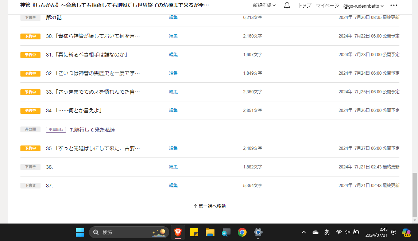418x241 pixels.
Task: Expand the 新規作成 dropdown menu
Action: (x=264, y=5)
